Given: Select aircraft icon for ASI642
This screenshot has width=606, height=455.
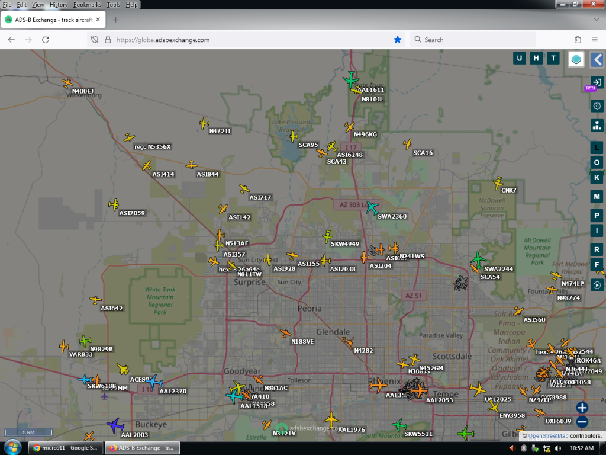Looking at the screenshot, I should point(95,300).
